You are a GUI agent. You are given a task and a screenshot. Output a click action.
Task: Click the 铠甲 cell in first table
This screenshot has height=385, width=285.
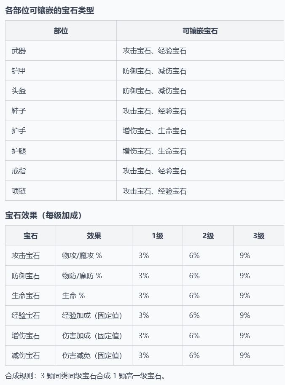click(x=19, y=71)
